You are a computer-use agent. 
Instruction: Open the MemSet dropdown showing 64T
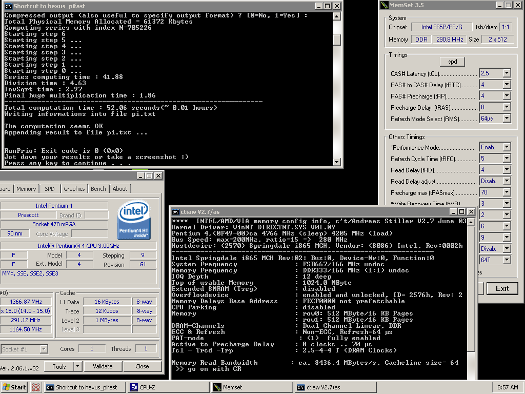click(x=507, y=260)
